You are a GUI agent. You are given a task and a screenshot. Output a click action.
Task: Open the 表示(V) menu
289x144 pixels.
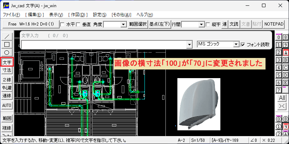pyautogui.click(x=56, y=15)
